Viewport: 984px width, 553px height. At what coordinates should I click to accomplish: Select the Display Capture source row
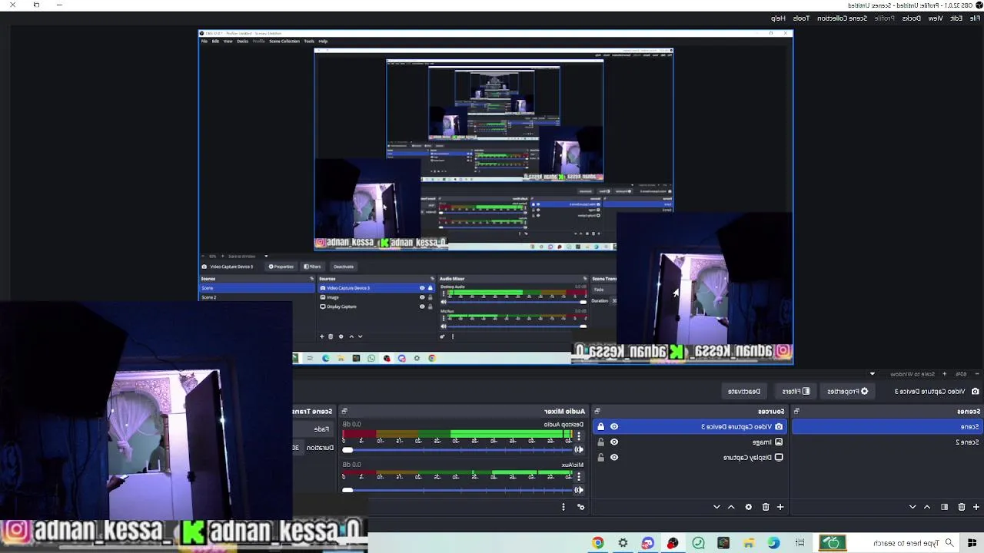tap(690, 457)
